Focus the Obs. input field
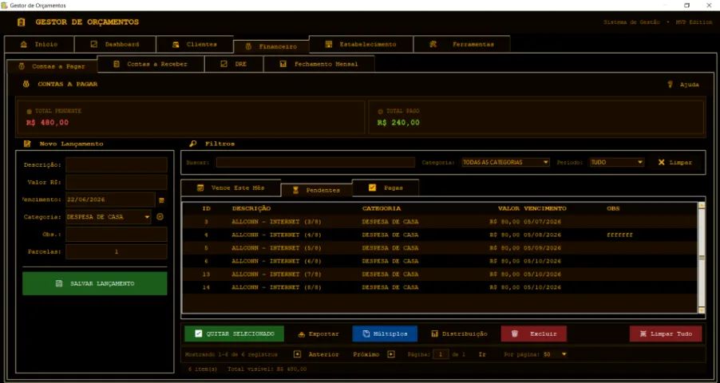720x383 pixels. tap(117, 235)
